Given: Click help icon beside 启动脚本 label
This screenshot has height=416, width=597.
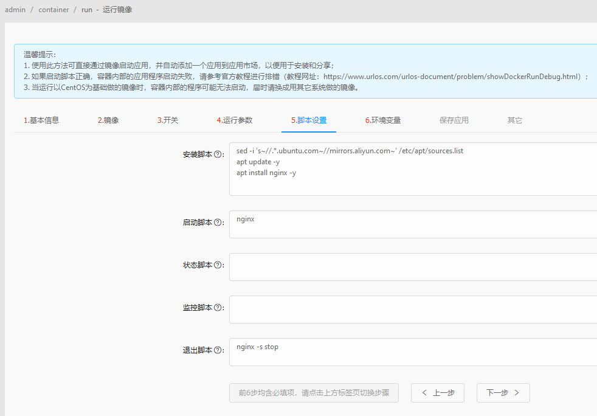Looking at the screenshot, I should point(218,223).
